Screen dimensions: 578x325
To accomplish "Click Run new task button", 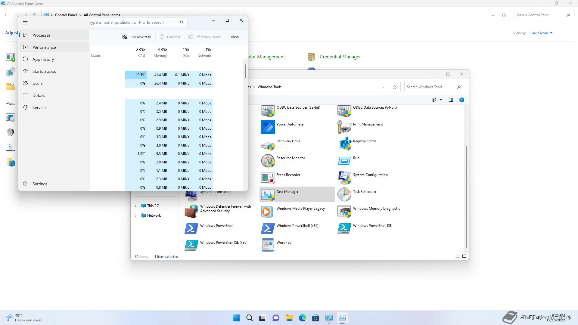I will (x=137, y=37).
